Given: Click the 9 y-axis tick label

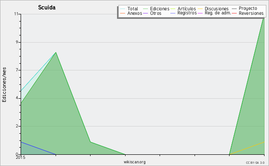Looking at the screenshot, I should (x=17, y=42).
